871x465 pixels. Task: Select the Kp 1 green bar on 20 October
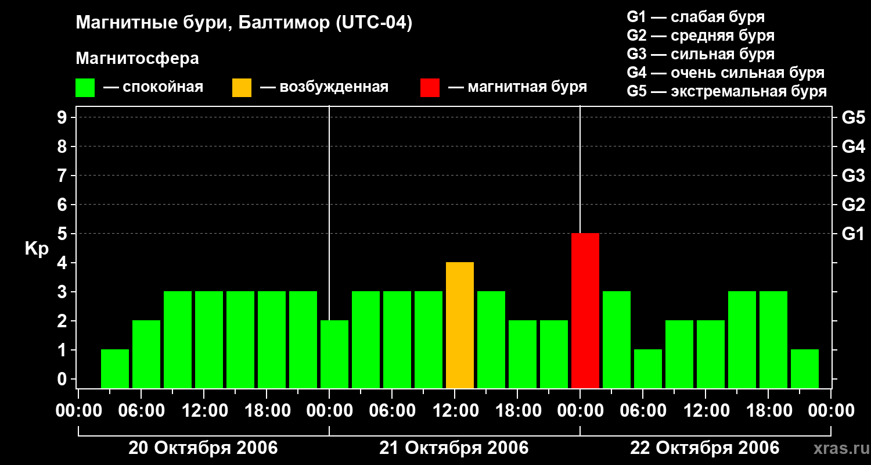[x=115, y=369]
